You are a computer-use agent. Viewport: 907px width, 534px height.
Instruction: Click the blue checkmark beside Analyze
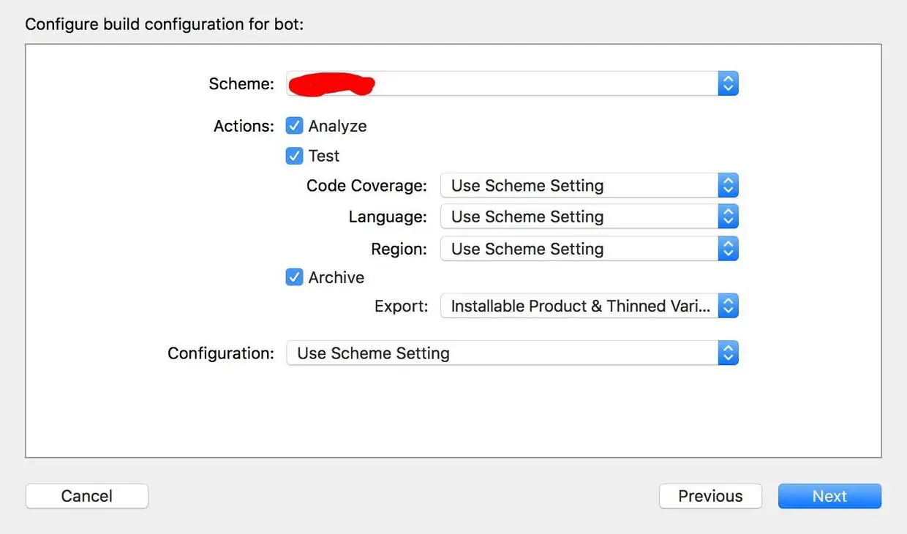click(294, 125)
